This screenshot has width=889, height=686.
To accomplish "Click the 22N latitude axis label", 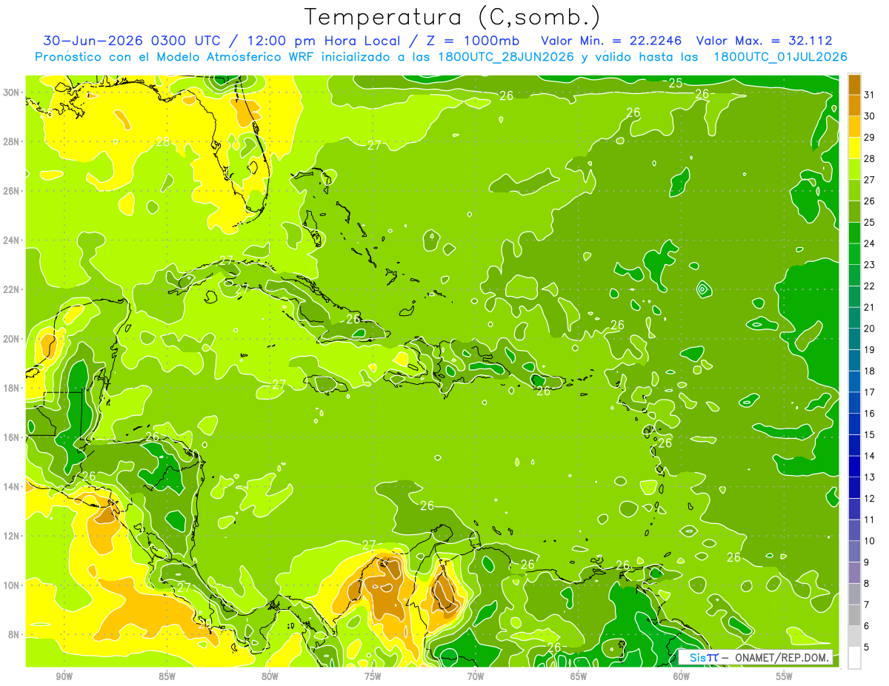I will [x=12, y=289].
